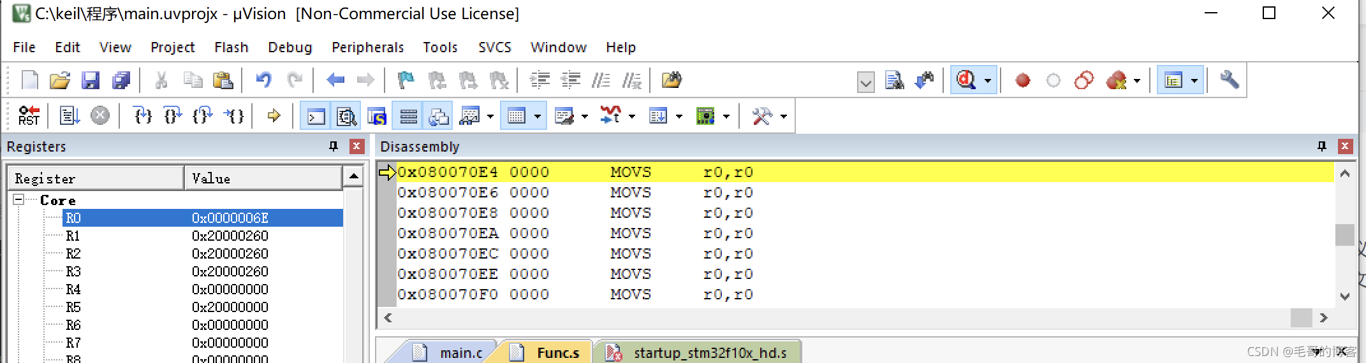Pin the Disassembly panel
Viewport: 1366px width, 363px height.
coord(1321,146)
